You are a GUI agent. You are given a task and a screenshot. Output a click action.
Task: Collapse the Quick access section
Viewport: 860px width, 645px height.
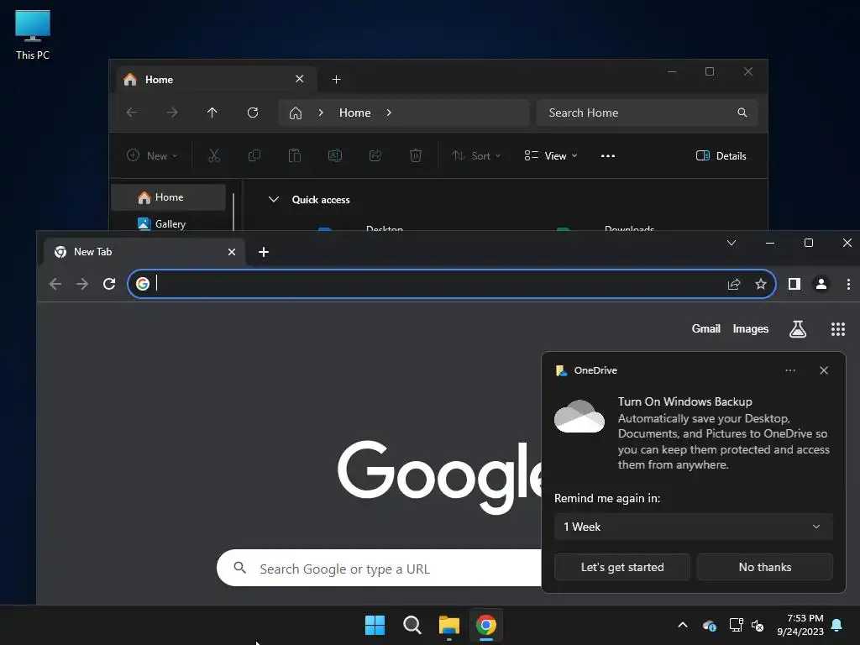273,200
